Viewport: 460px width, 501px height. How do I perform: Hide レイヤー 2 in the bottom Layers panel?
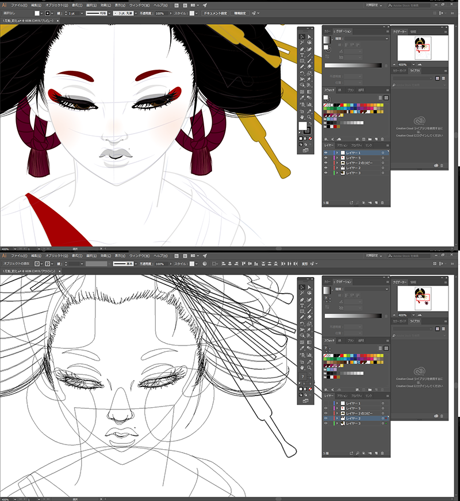(x=325, y=418)
